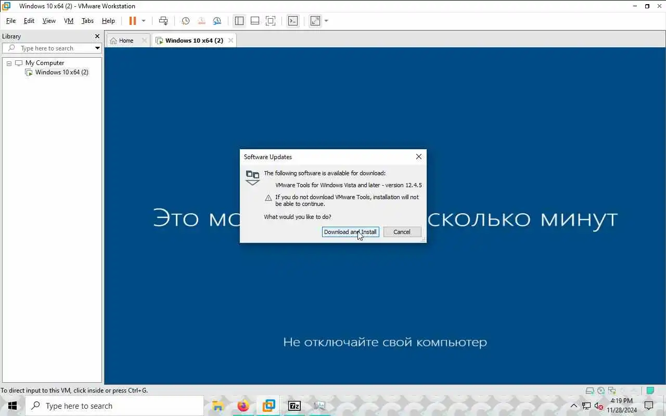The image size is (666, 416).
Task: Open the Windows Start menu
Action: pos(12,406)
